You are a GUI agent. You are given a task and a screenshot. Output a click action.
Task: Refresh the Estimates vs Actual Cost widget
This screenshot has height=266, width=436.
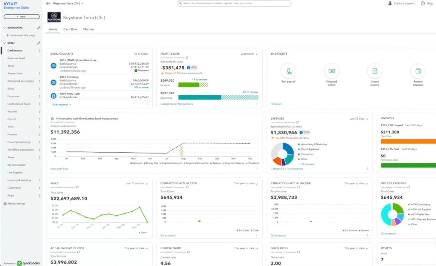(187, 187)
